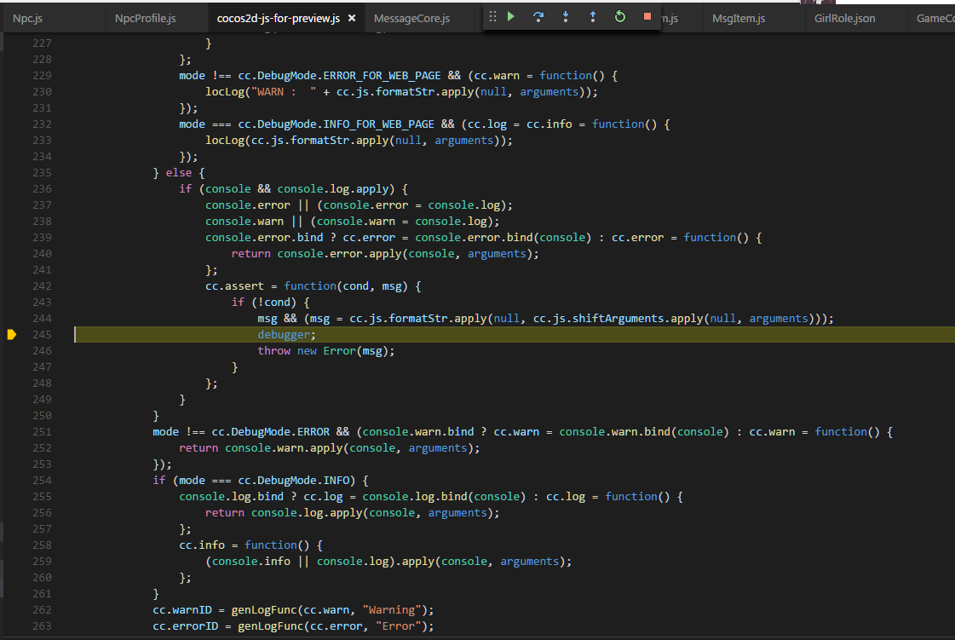Click the yellow execution arrow at line 245
The height and width of the screenshot is (640, 955).
click(12, 335)
